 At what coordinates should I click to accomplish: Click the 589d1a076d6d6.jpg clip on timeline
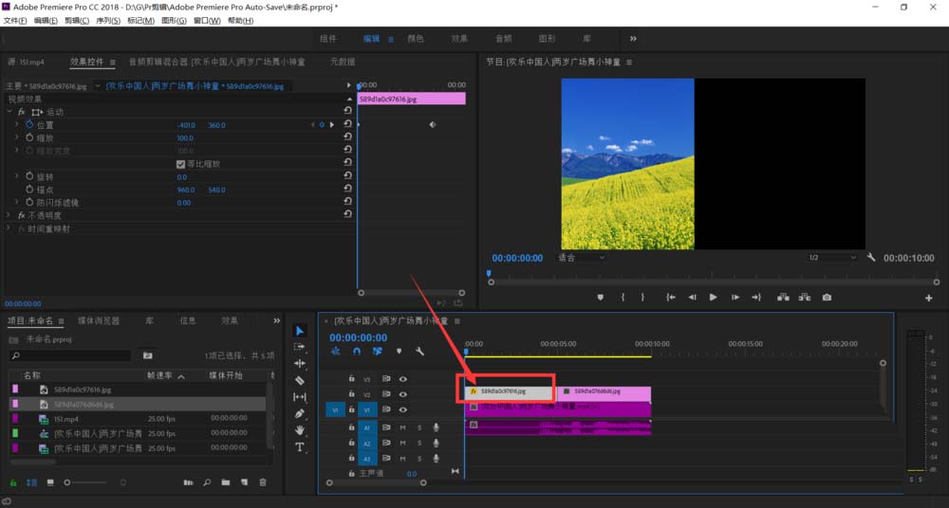click(x=604, y=391)
